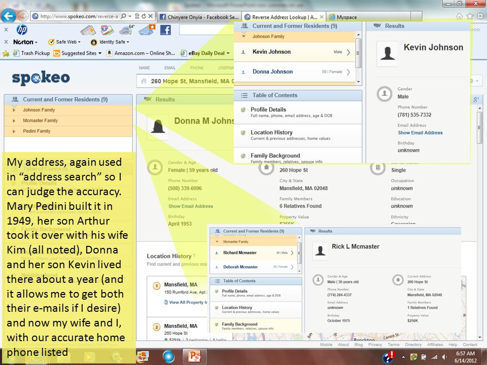Click the phone number (781) 535-7332
487x365 pixels.
coord(414,115)
